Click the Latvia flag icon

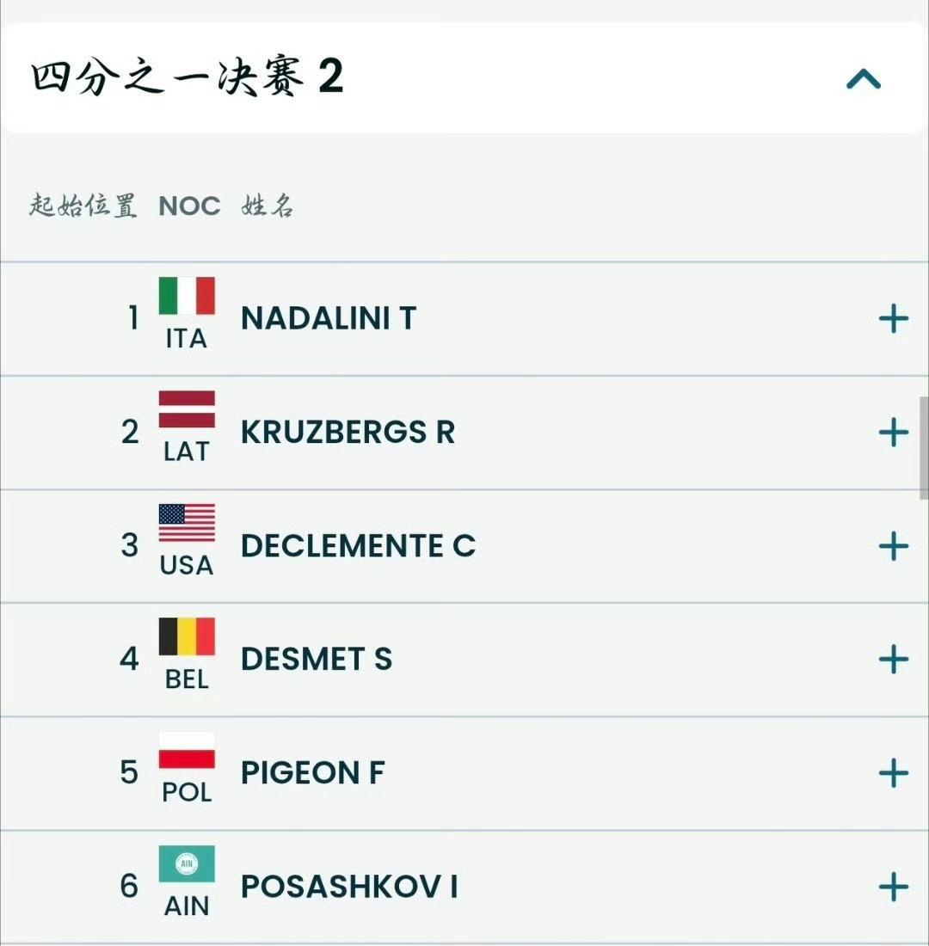click(187, 409)
